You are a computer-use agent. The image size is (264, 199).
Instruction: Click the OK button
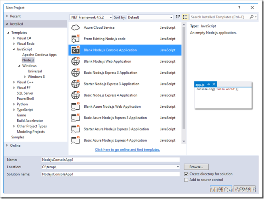pyautogui.click(x=221, y=189)
